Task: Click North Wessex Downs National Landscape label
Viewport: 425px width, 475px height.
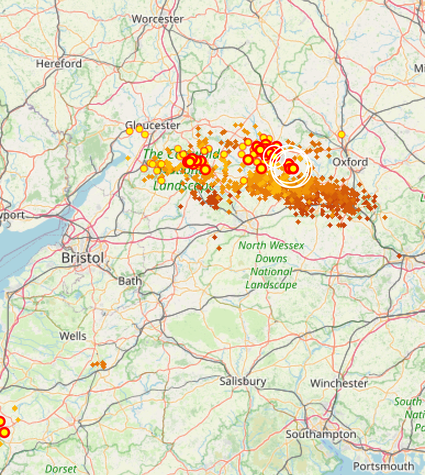Action: (271, 265)
